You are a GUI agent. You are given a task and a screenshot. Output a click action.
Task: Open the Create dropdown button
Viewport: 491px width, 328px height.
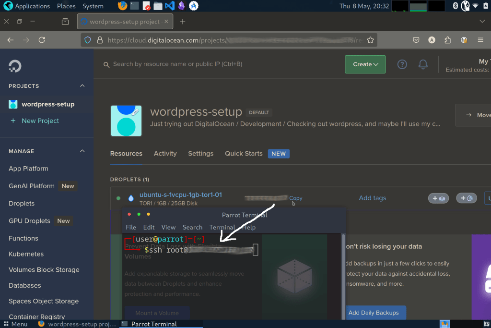pos(365,64)
